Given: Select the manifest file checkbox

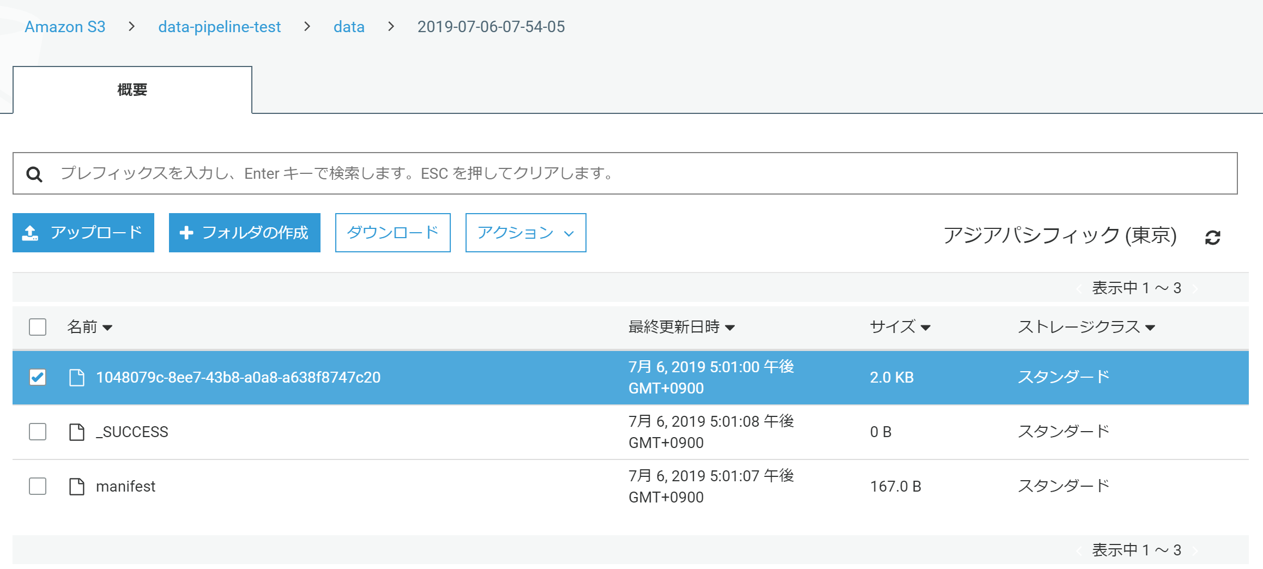Looking at the screenshot, I should point(38,486).
